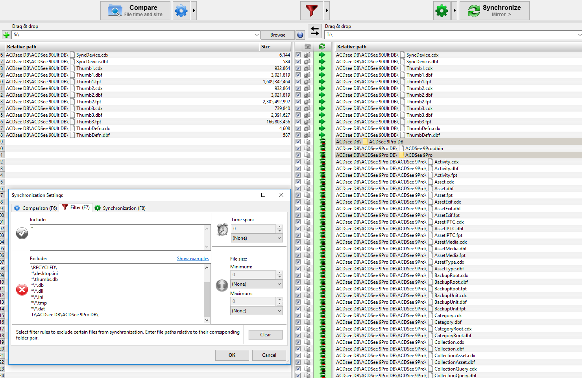Click the green arrow action for ThumbDefn.dbf row

322,135
